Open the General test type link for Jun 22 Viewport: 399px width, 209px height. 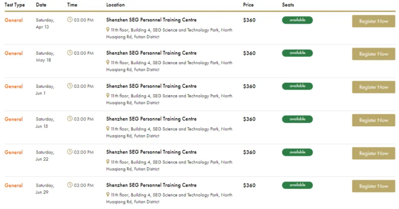click(x=14, y=152)
